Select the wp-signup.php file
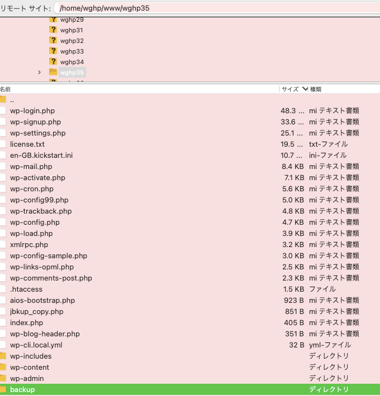The height and width of the screenshot is (396, 380). 35,122
